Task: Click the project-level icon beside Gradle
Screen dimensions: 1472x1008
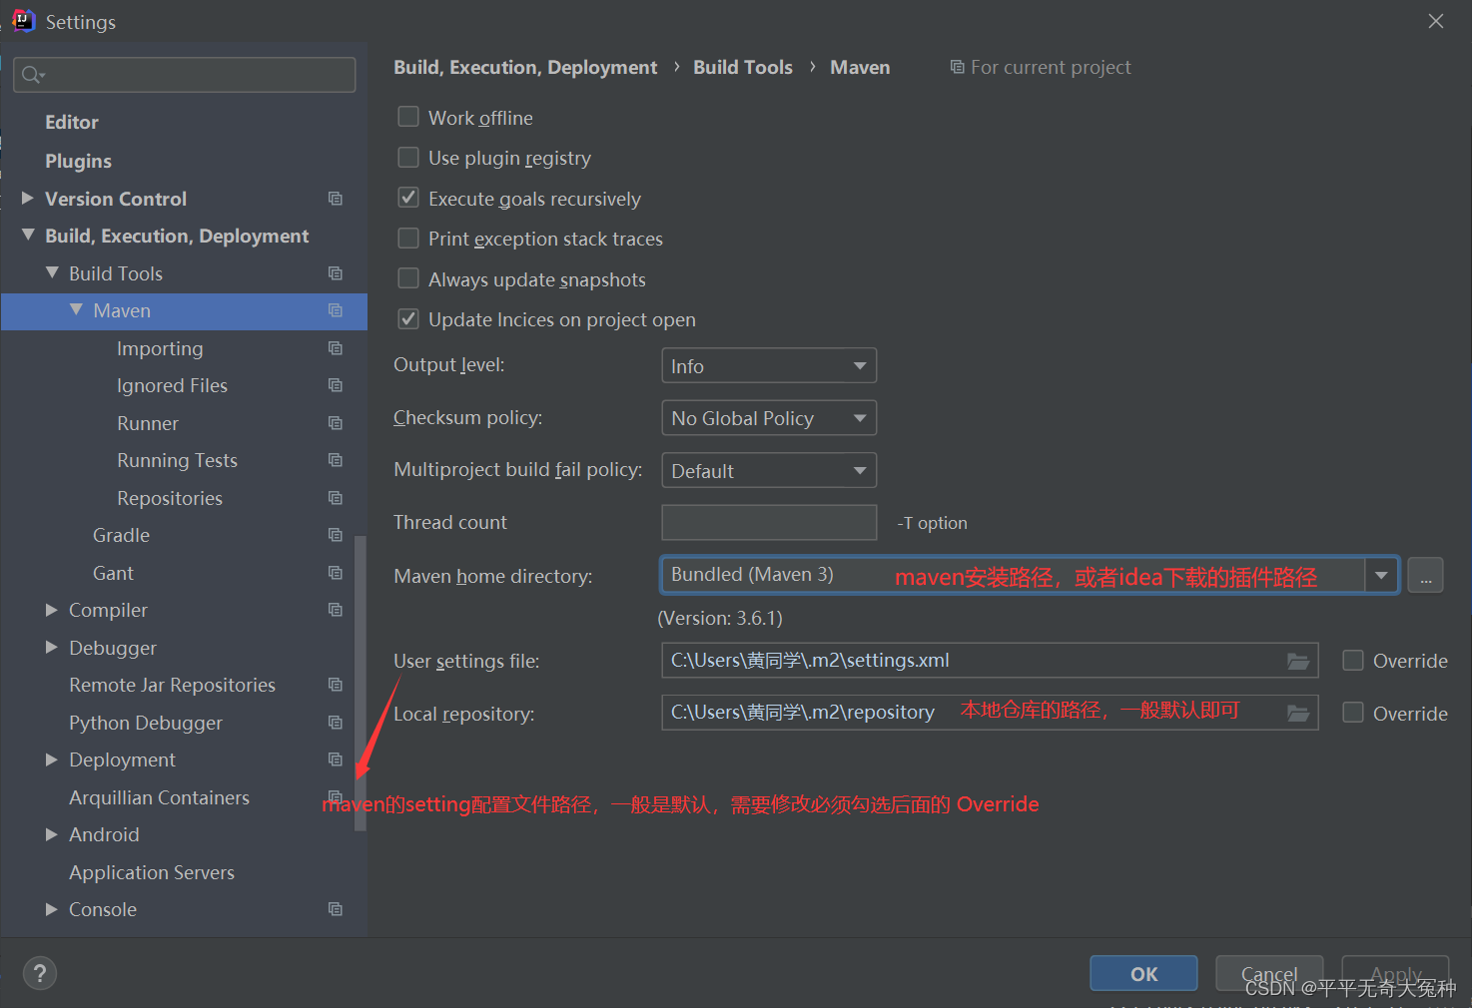Action: pos(336,535)
